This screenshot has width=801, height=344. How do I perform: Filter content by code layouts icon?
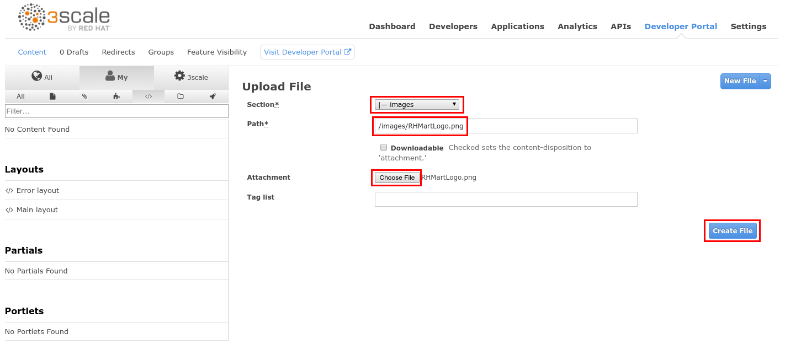coord(148,96)
